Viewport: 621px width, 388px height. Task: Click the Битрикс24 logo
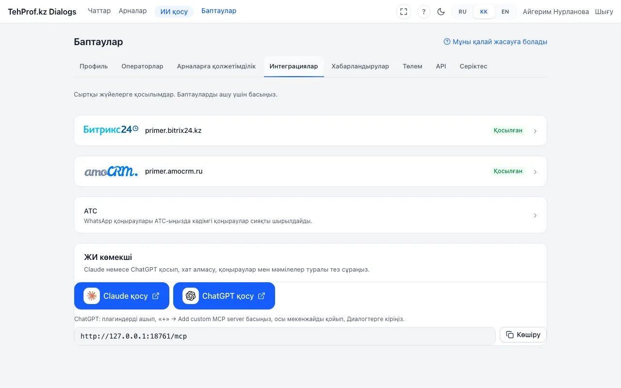point(111,130)
